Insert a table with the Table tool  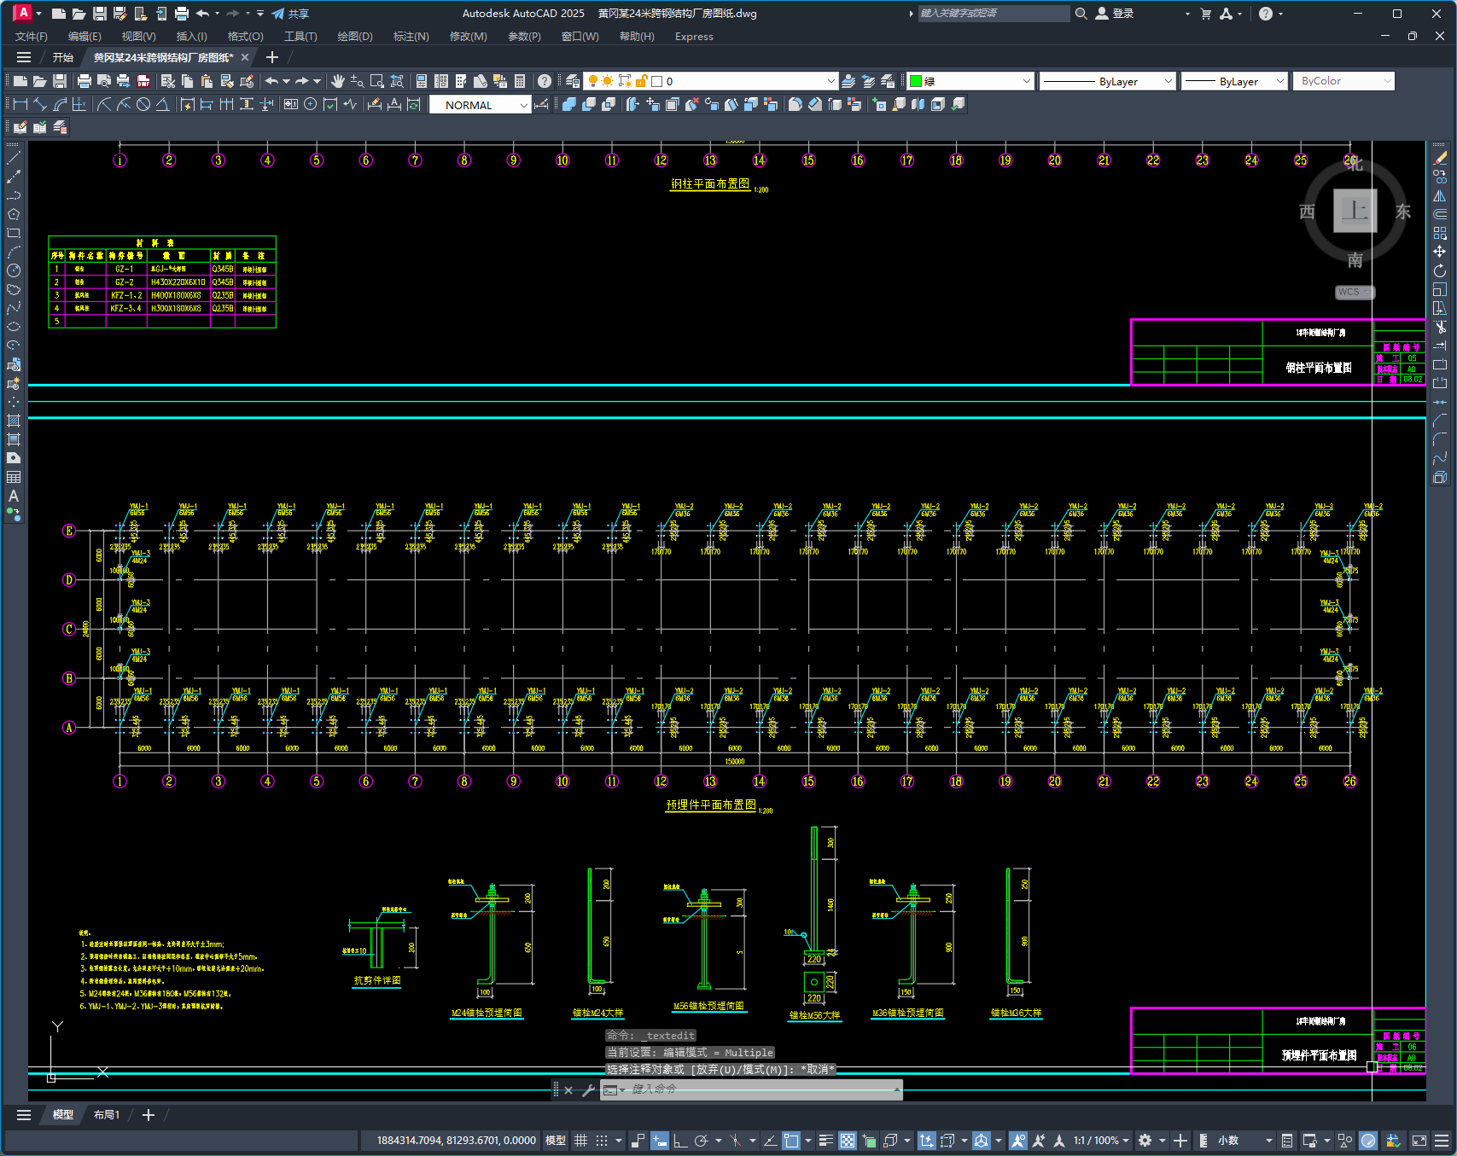14,477
